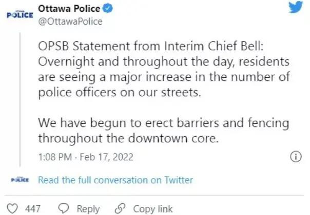Click the reply speech bubble icon
The height and width of the screenshot is (215, 310).
point(64,208)
